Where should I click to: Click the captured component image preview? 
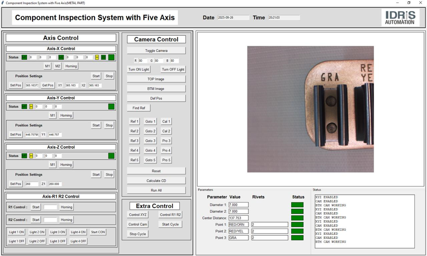[x=310, y=109]
